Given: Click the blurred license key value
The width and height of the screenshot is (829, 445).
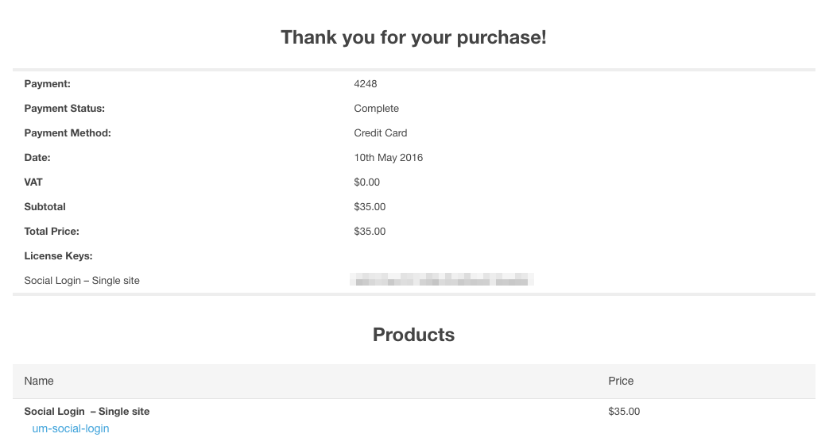Looking at the screenshot, I should [441, 280].
